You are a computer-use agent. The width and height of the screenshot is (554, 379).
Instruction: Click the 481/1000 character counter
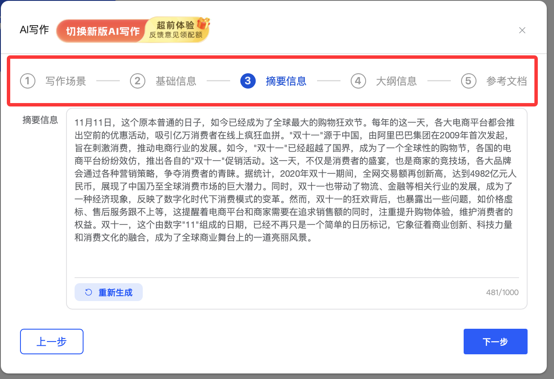(502, 293)
